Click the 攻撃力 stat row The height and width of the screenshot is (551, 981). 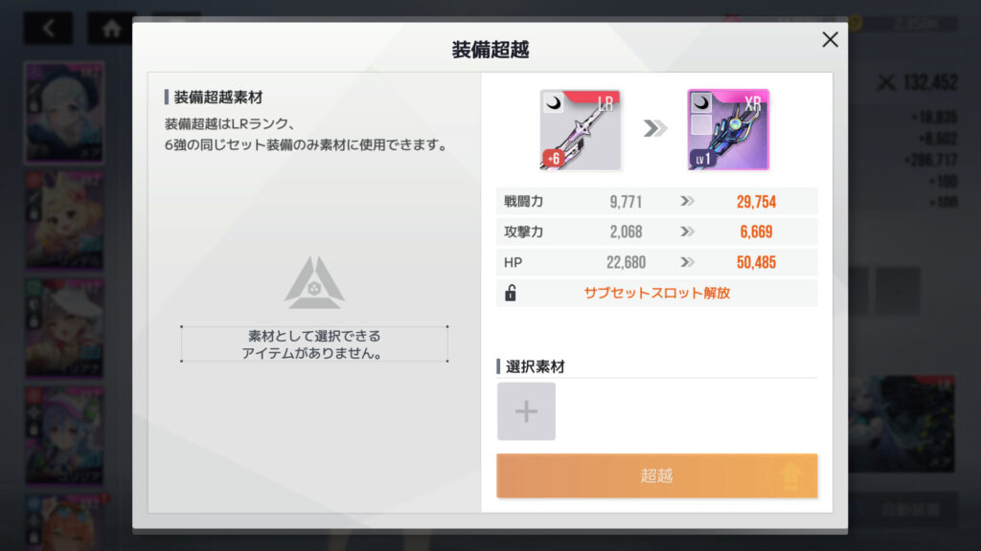[x=656, y=231]
